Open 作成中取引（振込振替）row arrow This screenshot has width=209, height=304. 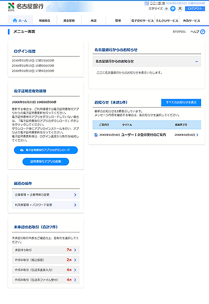point(75,260)
